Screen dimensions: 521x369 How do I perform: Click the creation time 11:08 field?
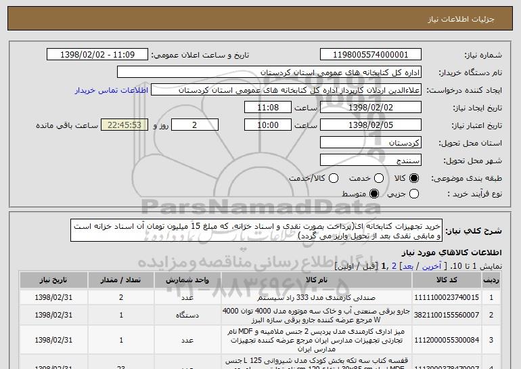[268, 108]
